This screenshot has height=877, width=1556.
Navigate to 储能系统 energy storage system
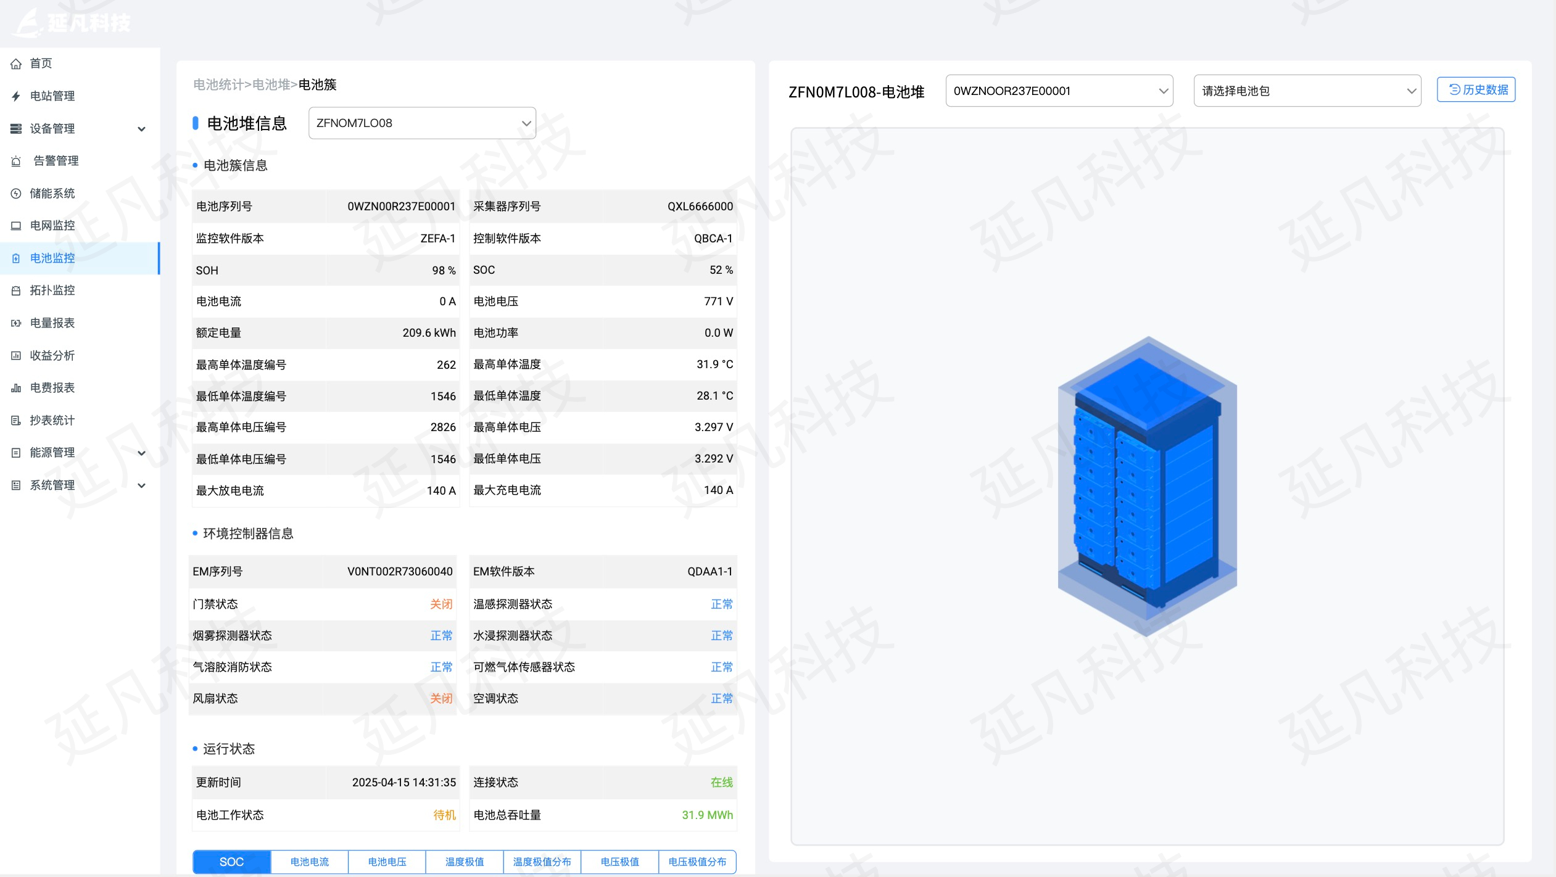[52, 193]
